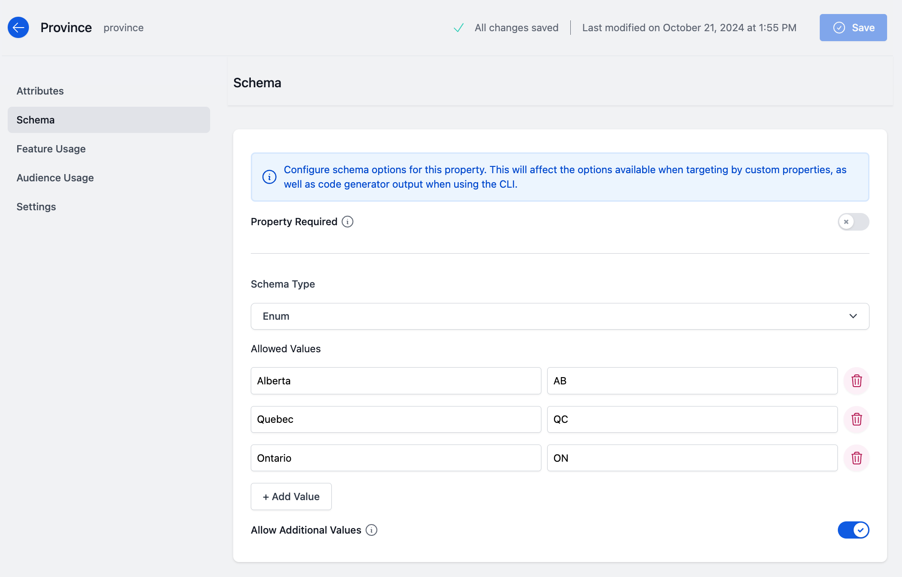Switch to the Attributes section
The height and width of the screenshot is (577, 902).
[x=40, y=91]
